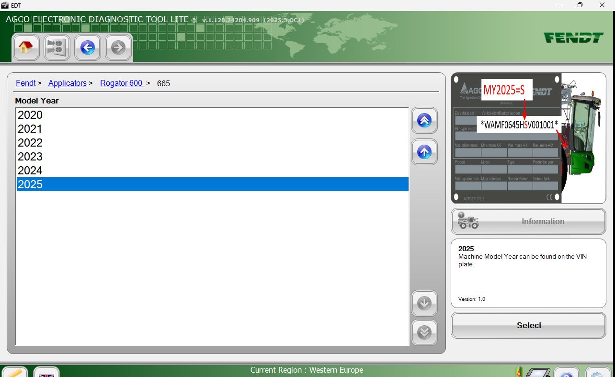Choose model year 2020
The width and height of the screenshot is (615, 377).
click(x=213, y=115)
